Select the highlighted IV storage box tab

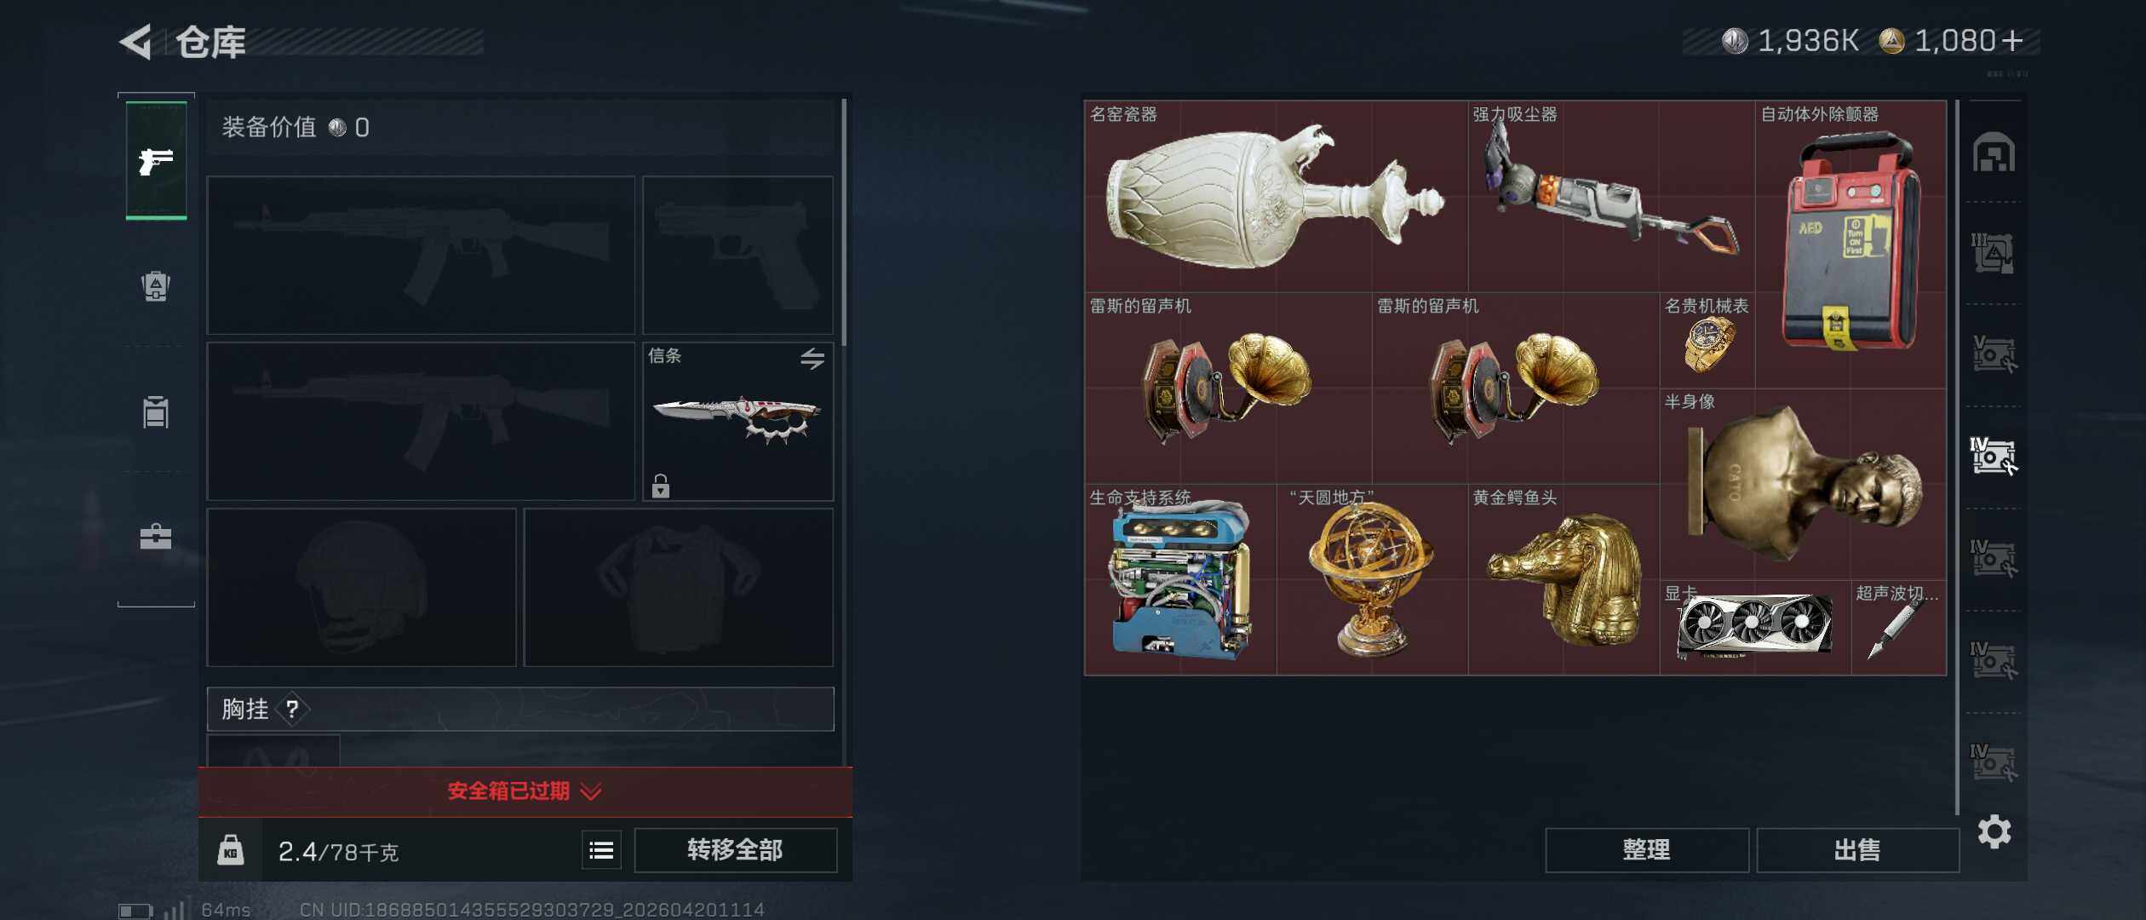coord(1994,457)
